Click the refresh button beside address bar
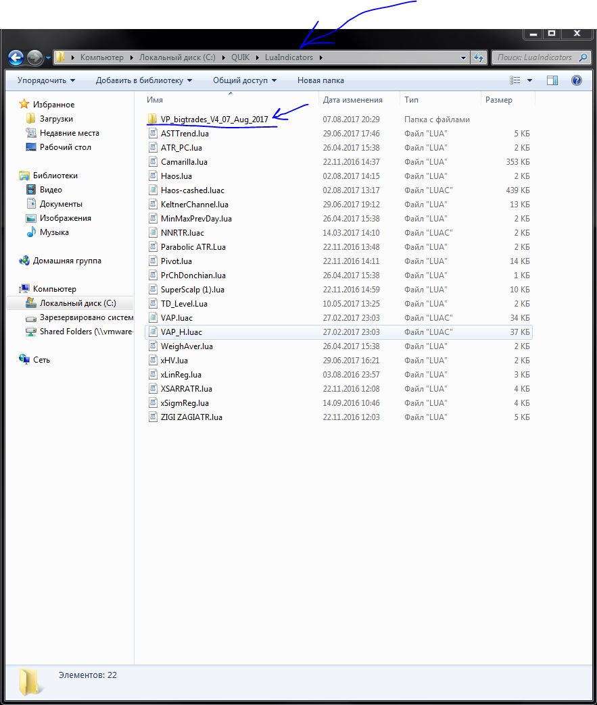Viewport: 597px width, 705px height. point(479,58)
